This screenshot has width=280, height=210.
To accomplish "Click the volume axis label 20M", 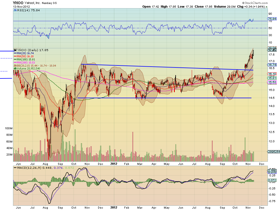I will click(9, 155).
